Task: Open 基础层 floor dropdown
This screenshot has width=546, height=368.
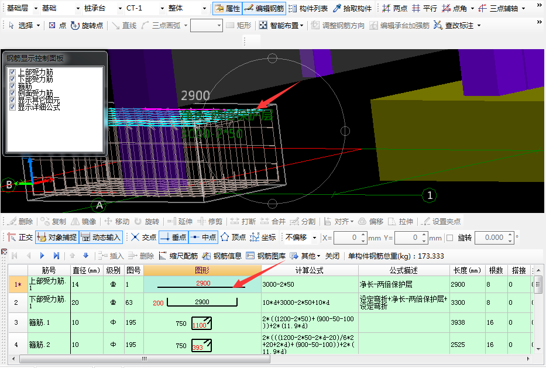Action: [36, 8]
